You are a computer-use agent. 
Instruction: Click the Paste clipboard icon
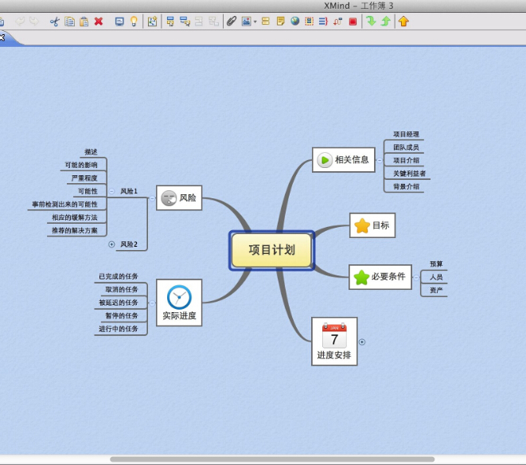tap(84, 21)
